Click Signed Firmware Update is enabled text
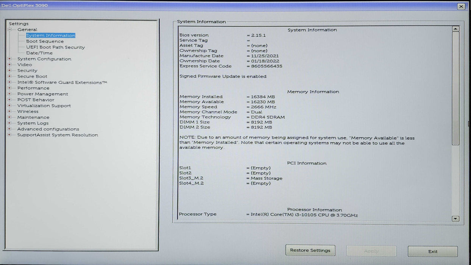This screenshot has height=265, width=471. click(223, 76)
